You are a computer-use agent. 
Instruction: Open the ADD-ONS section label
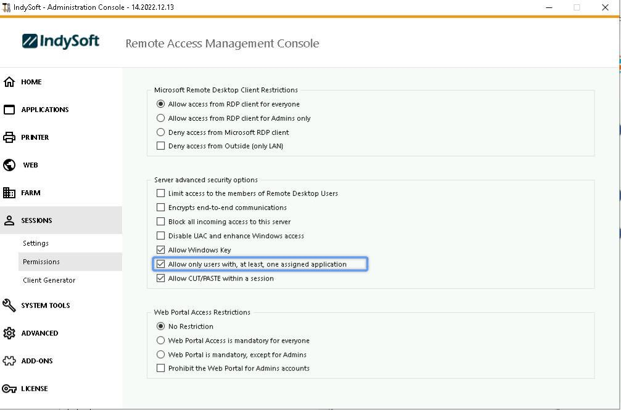[37, 361]
